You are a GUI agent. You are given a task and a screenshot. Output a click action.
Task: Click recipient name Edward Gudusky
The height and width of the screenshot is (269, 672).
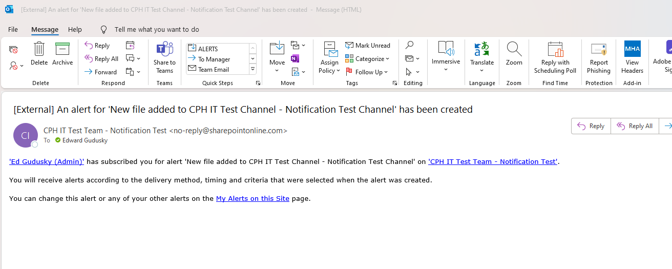(85, 140)
